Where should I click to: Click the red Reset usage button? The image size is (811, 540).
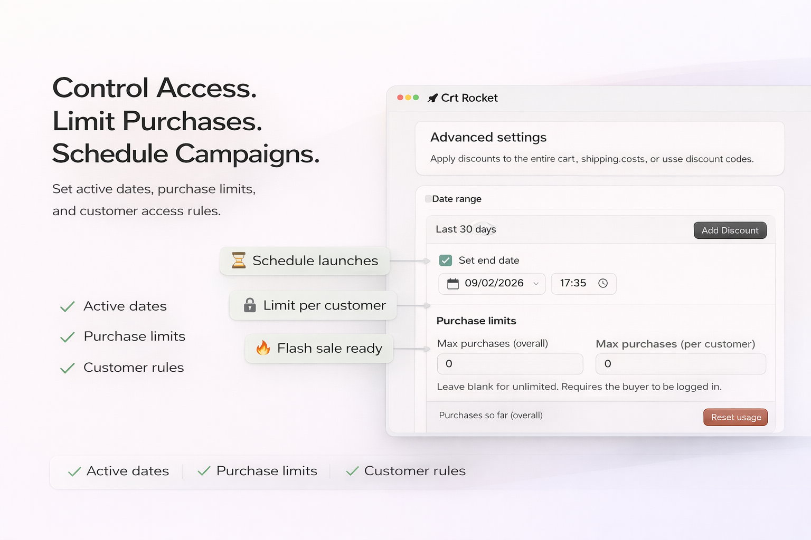tap(735, 417)
